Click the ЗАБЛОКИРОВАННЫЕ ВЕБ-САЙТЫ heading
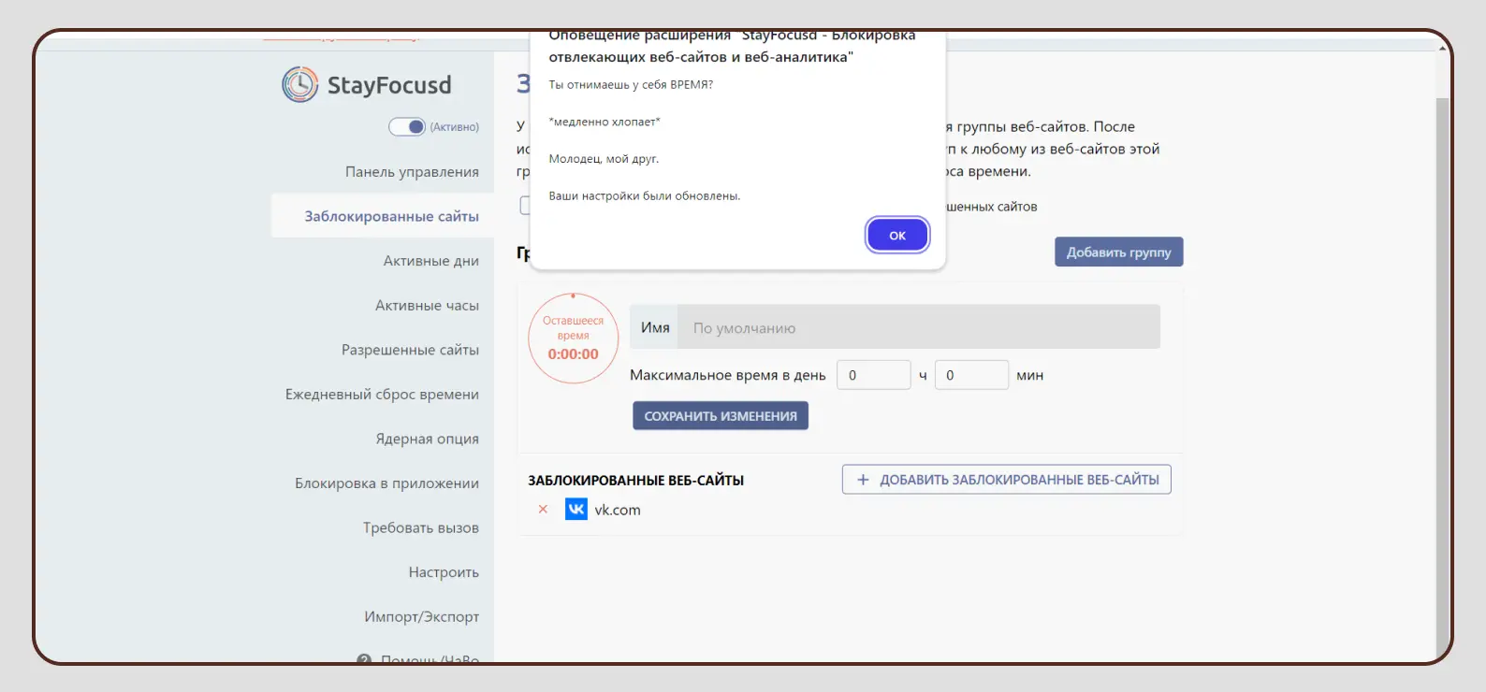 (636, 481)
